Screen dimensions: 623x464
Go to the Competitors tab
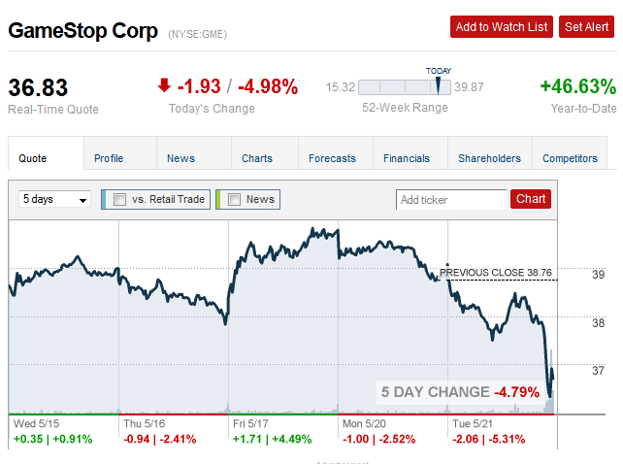pyautogui.click(x=571, y=158)
